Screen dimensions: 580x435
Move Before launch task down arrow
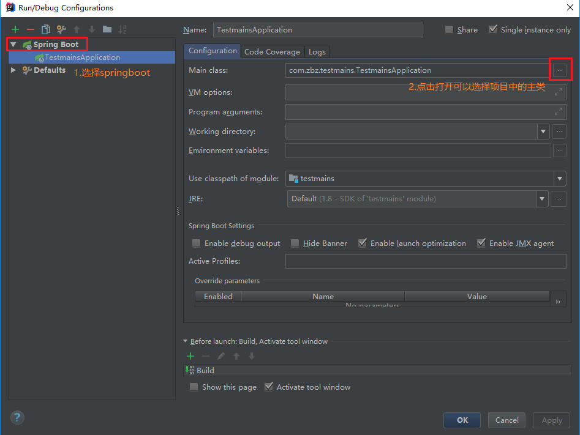click(x=252, y=356)
